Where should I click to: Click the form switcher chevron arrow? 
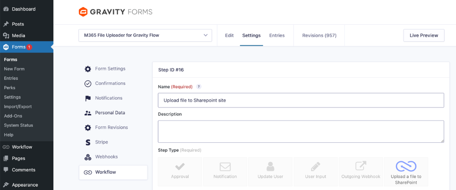205,36
